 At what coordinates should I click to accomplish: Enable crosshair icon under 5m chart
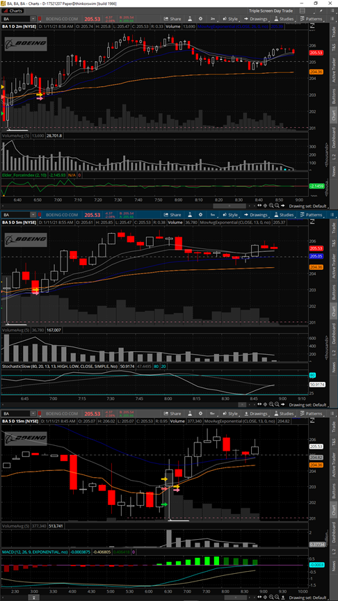pos(265,404)
